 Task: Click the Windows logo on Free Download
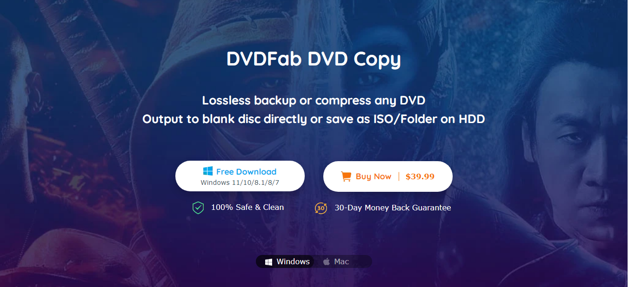tap(208, 171)
